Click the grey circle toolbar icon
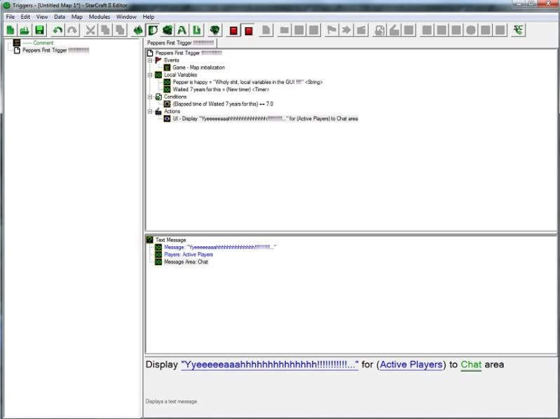The width and height of the screenshot is (560, 419). tap(471, 30)
